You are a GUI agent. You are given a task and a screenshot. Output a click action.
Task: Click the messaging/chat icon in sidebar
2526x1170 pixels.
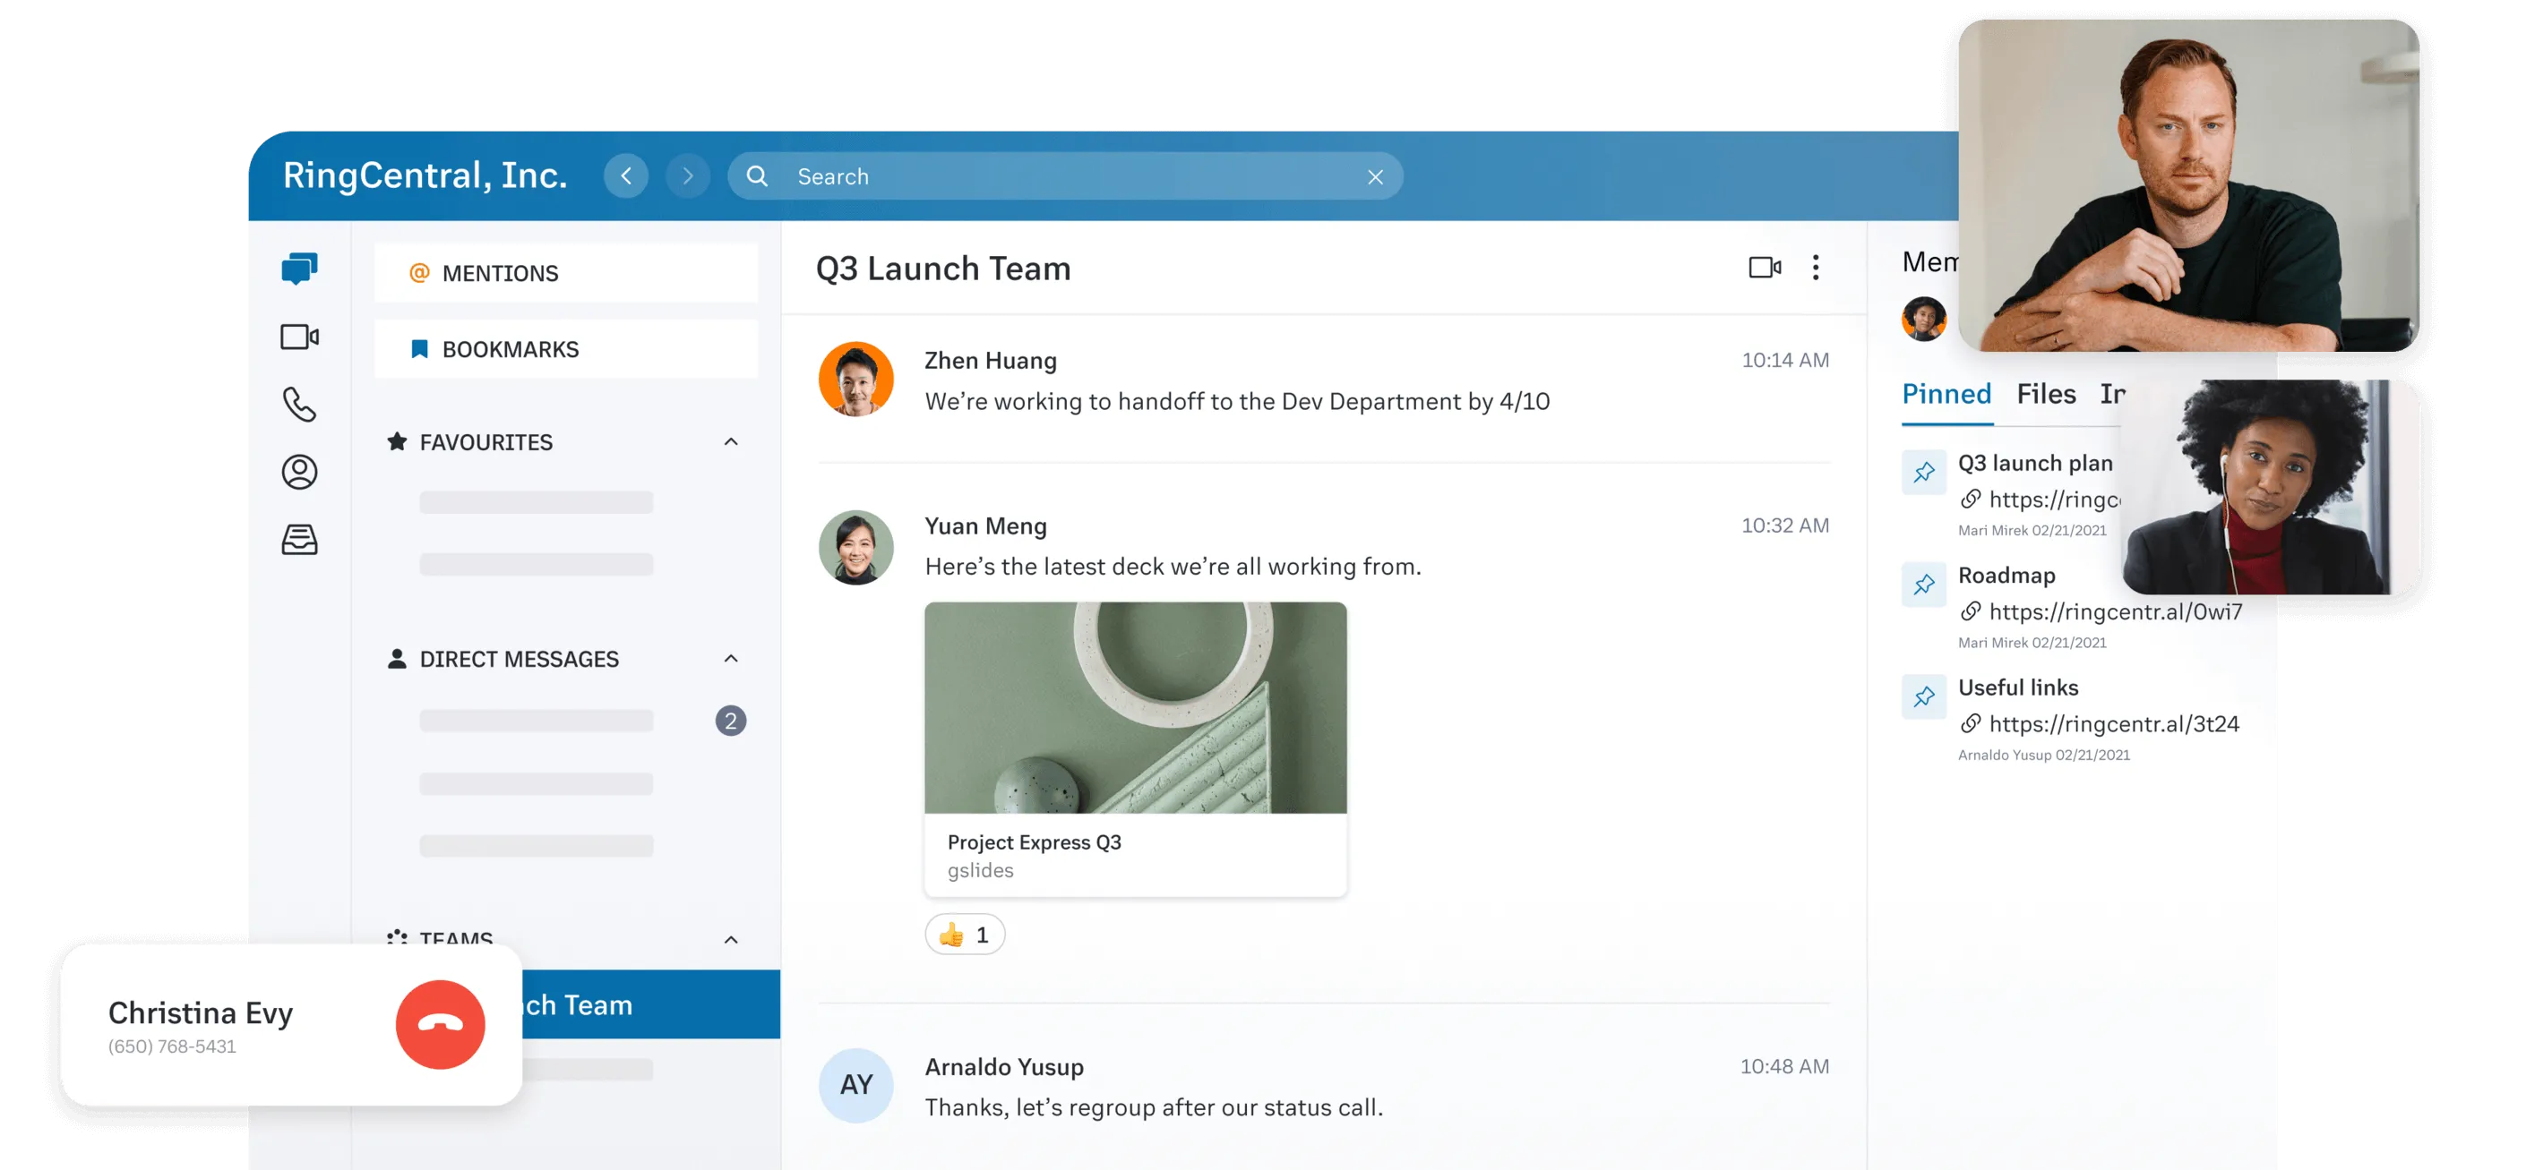pos(298,270)
